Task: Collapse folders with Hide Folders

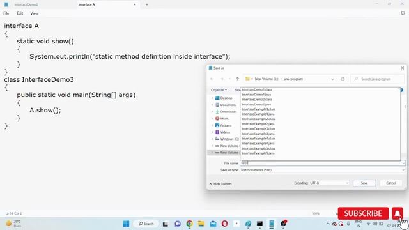Action: point(220,184)
